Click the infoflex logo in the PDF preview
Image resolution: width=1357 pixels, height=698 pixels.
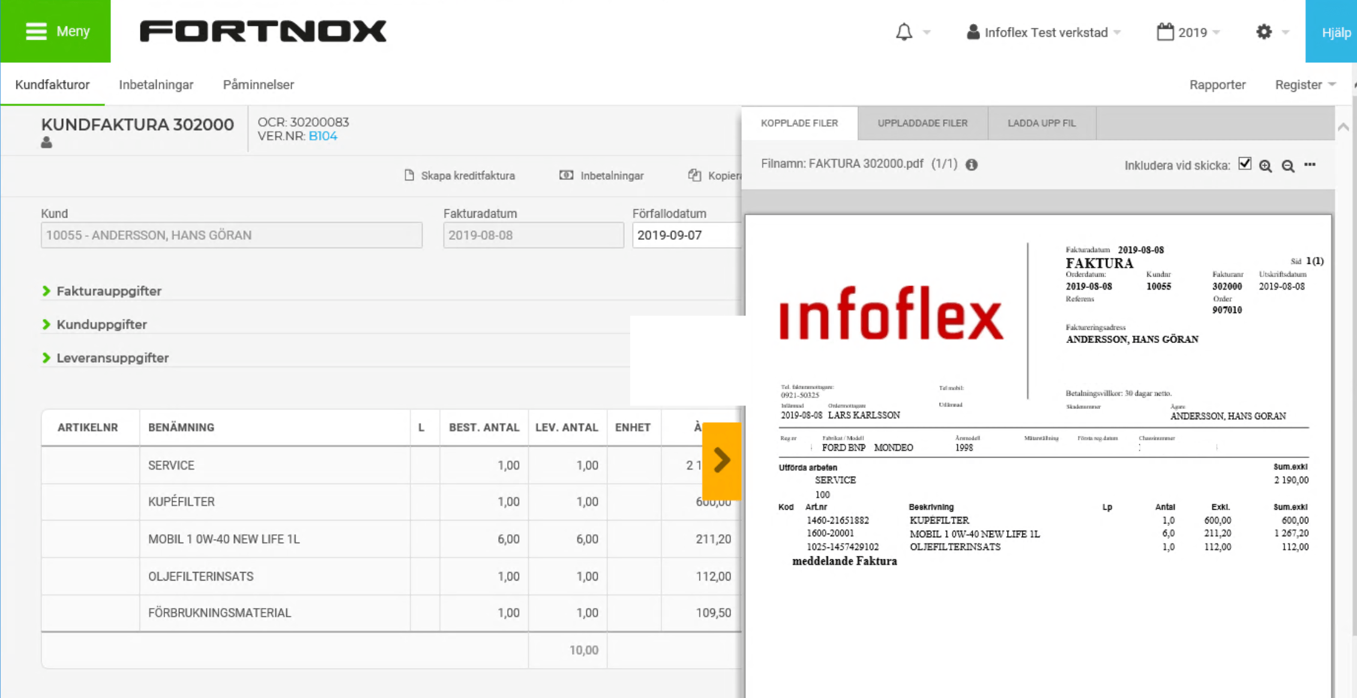tap(891, 314)
